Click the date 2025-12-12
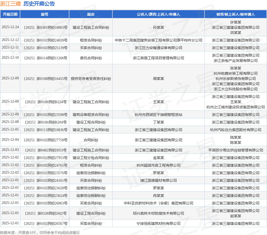This screenshot has height=235, width=267. pos(10,40)
